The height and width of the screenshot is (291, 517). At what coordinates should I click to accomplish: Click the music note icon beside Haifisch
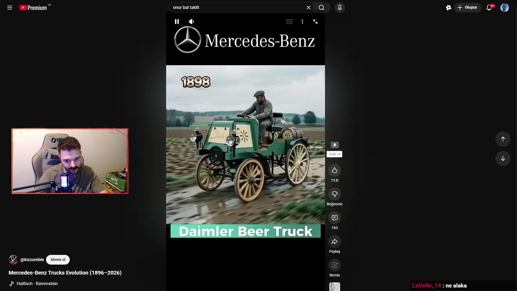click(x=12, y=284)
